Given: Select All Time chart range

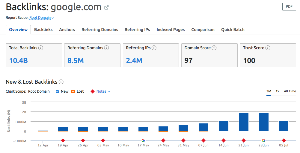Looking at the screenshot, I should [x=290, y=91].
